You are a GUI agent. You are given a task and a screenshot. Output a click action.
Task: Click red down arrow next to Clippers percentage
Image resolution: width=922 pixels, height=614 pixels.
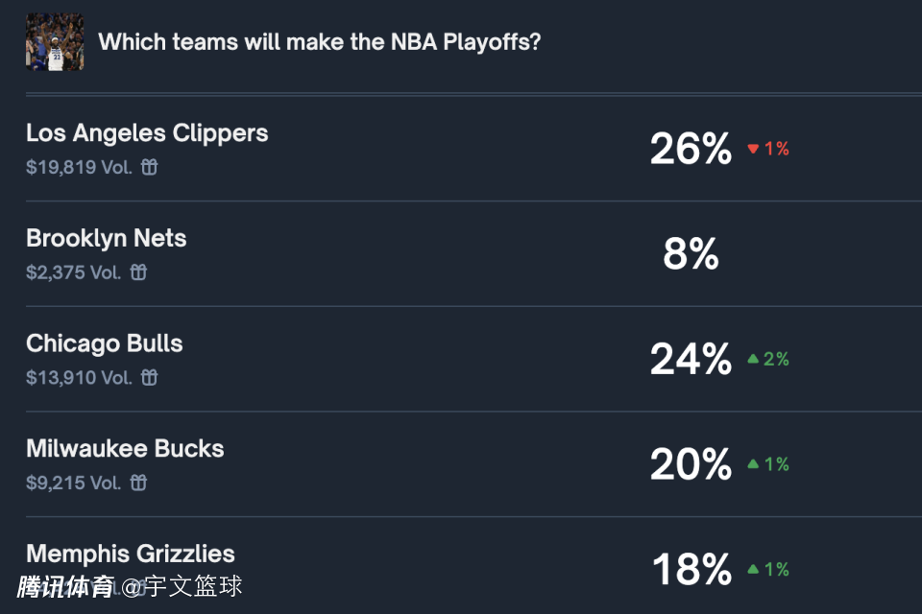coord(753,149)
